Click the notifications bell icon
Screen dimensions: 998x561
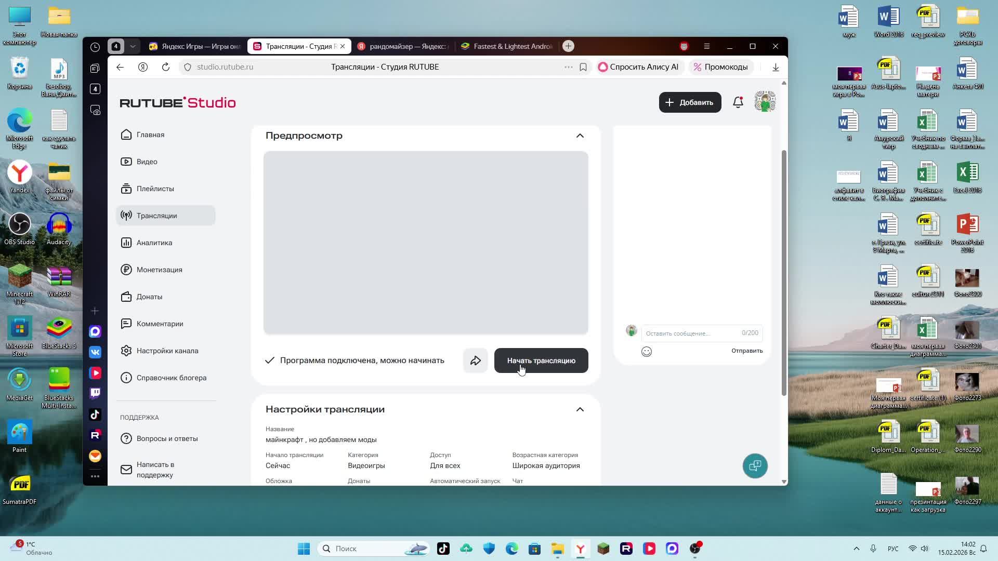pos(738,102)
